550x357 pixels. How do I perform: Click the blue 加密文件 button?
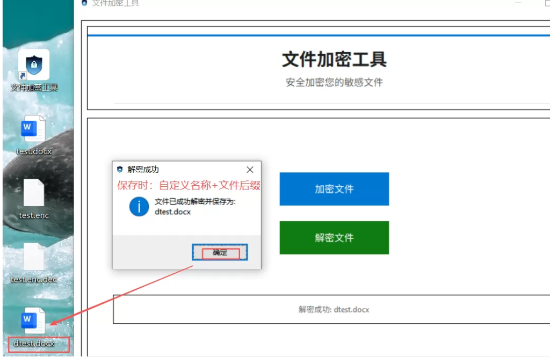(334, 188)
